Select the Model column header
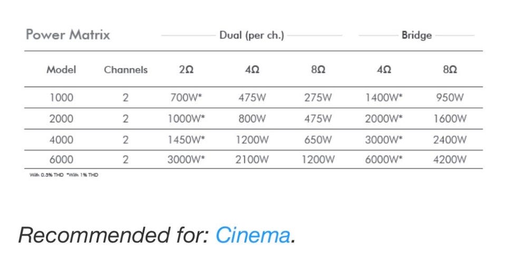This screenshot has width=506, height=268. [x=61, y=70]
